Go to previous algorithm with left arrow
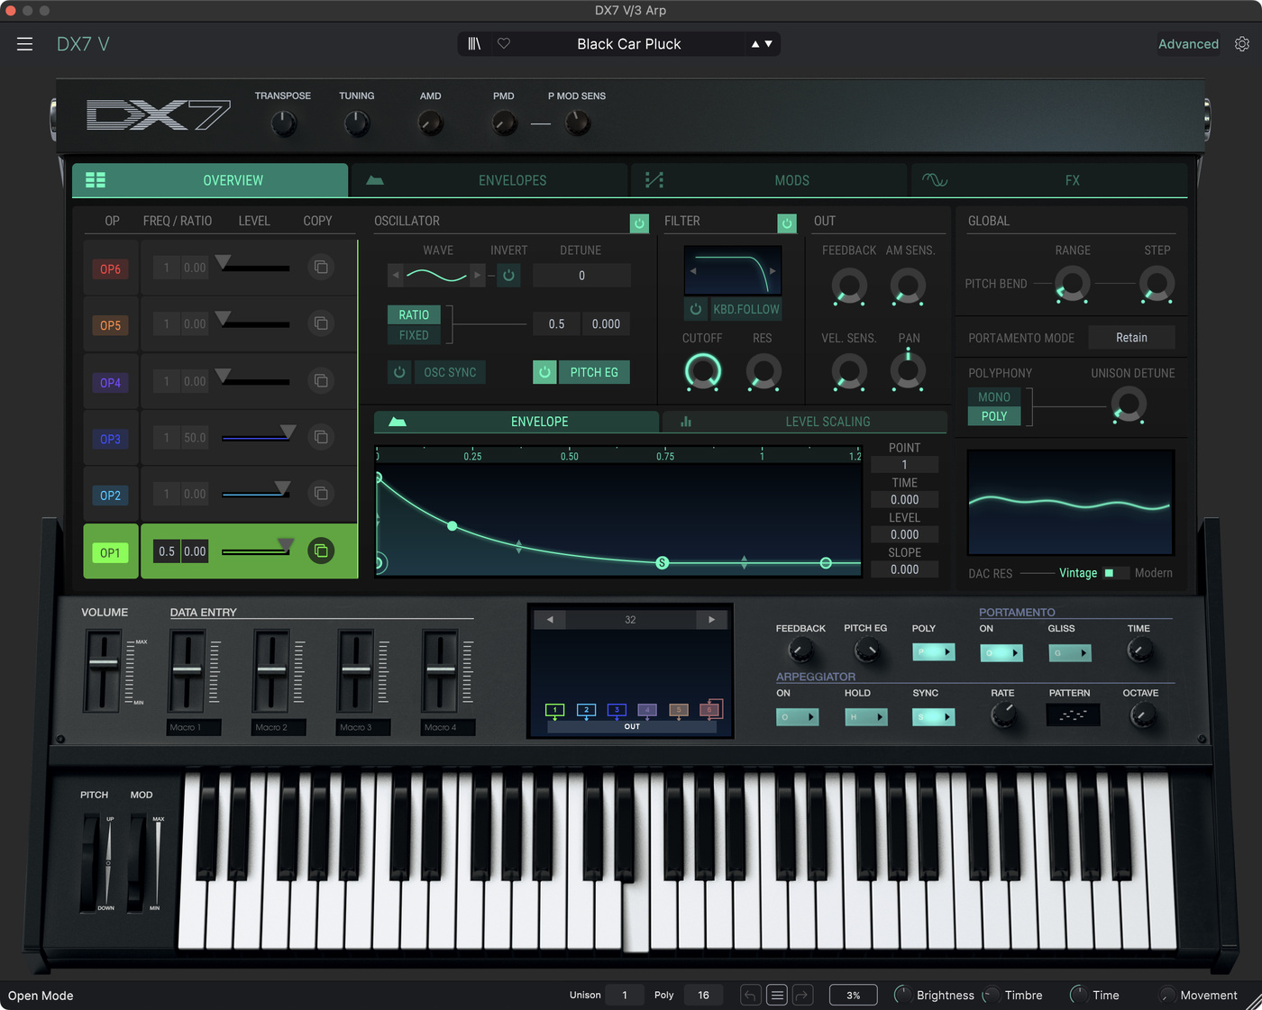Image resolution: width=1262 pixels, height=1010 pixels. pos(550,620)
